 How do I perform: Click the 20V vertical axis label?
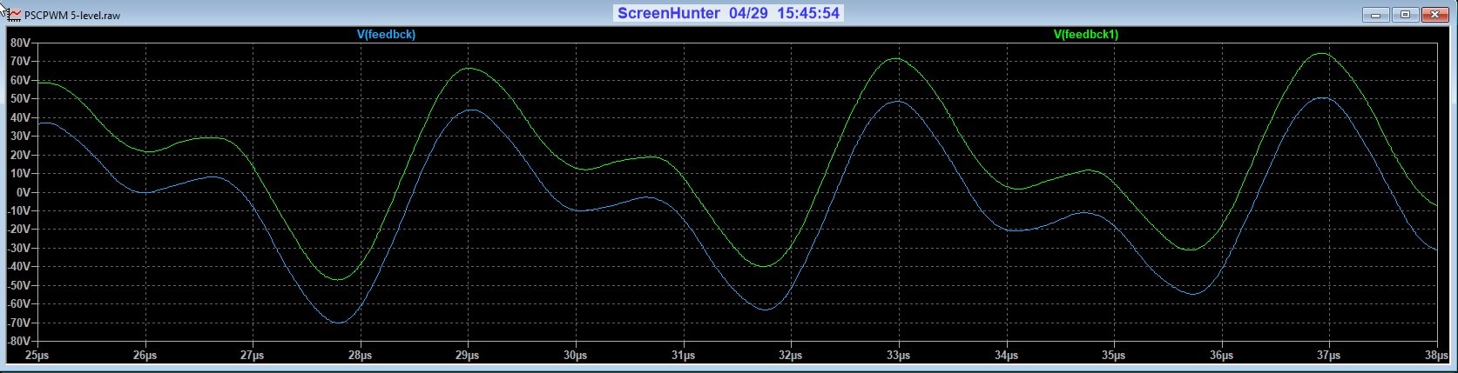(x=21, y=155)
